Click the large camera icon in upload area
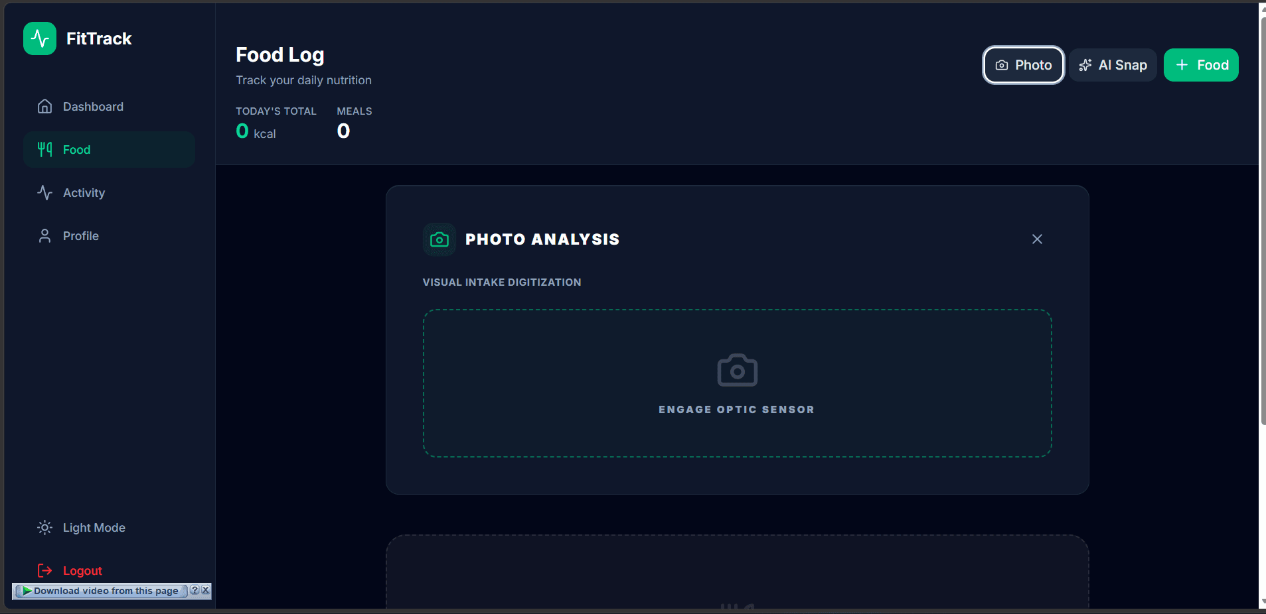The width and height of the screenshot is (1266, 614). [x=737, y=370]
